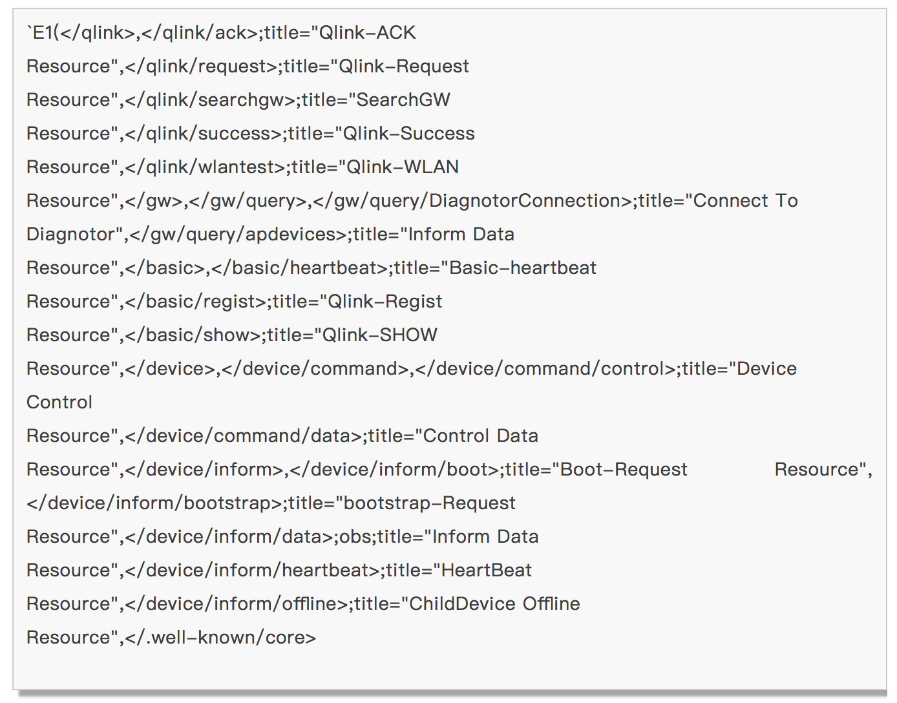Screen dimensions: 897x703
Task: Click the "</gw/query/apdevices>" path text
Action: [238, 234]
